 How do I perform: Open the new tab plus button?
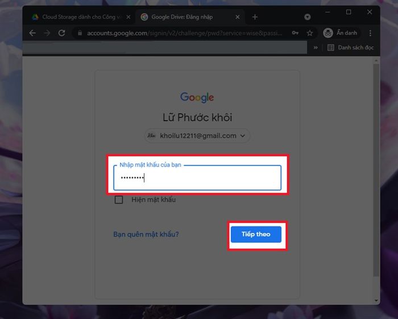pos(255,17)
